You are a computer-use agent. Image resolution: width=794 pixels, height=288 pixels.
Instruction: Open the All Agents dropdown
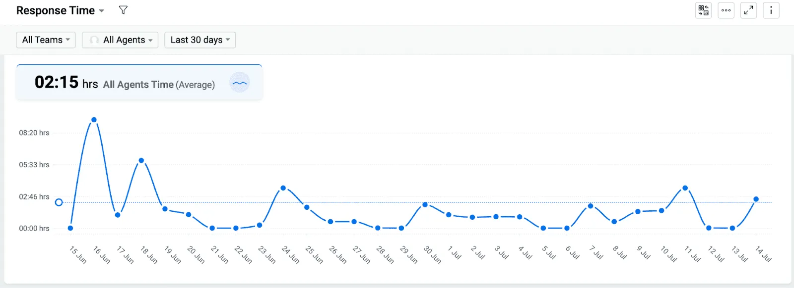[120, 40]
